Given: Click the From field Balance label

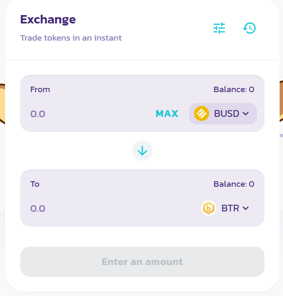Looking at the screenshot, I should click(x=234, y=90).
